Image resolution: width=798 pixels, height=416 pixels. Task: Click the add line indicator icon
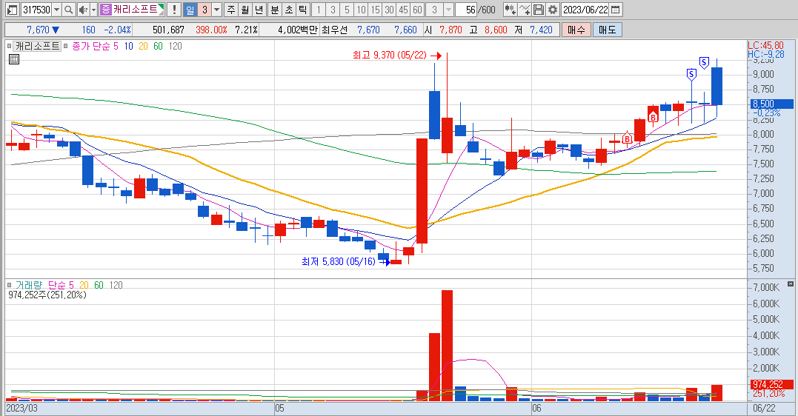tap(524, 10)
